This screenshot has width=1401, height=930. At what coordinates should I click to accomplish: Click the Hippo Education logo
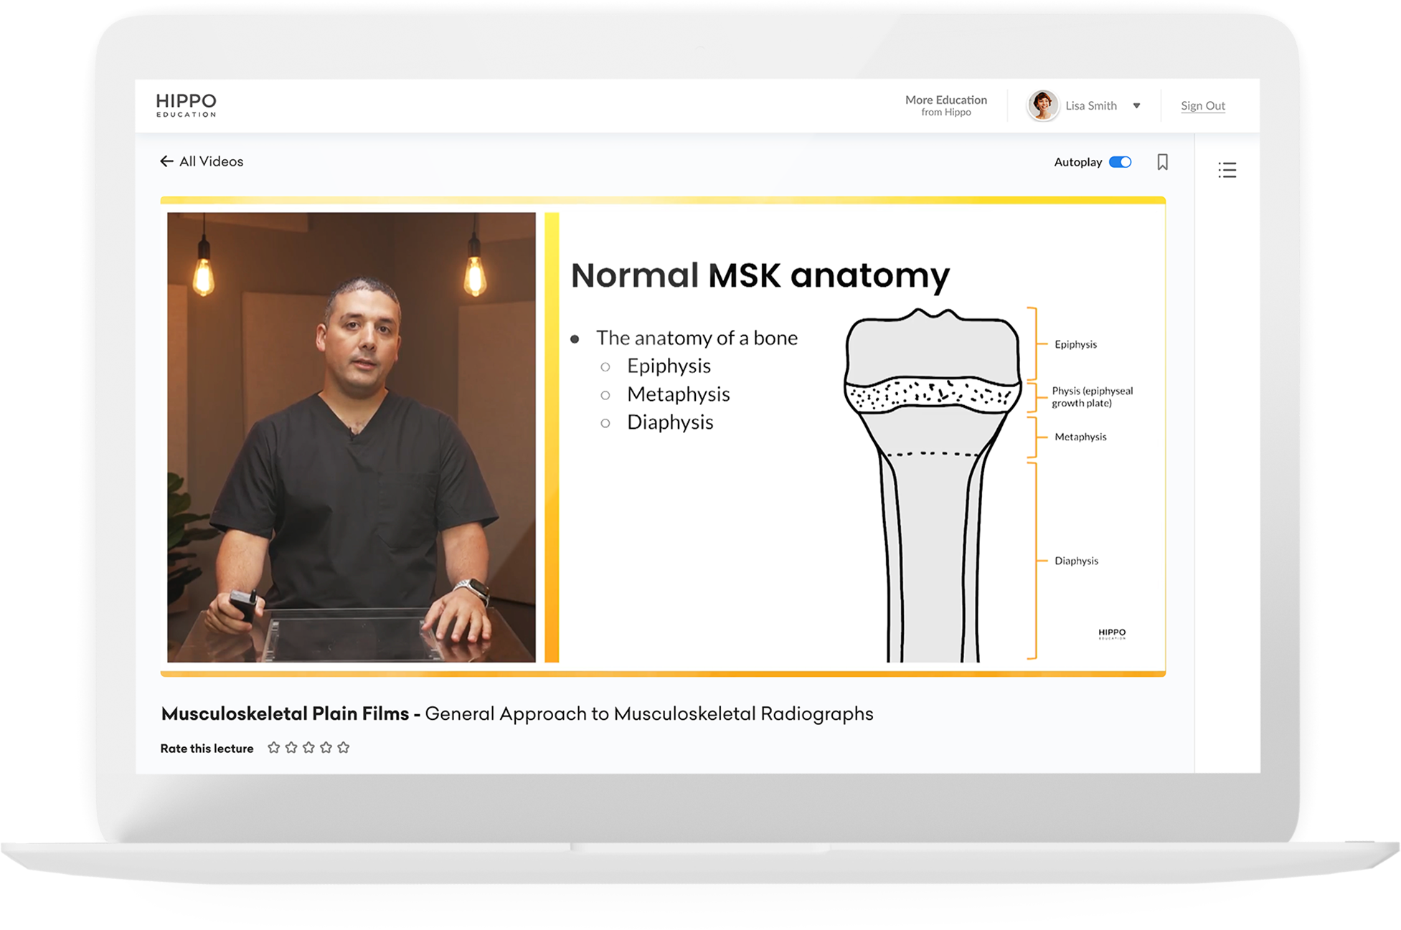(x=186, y=105)
